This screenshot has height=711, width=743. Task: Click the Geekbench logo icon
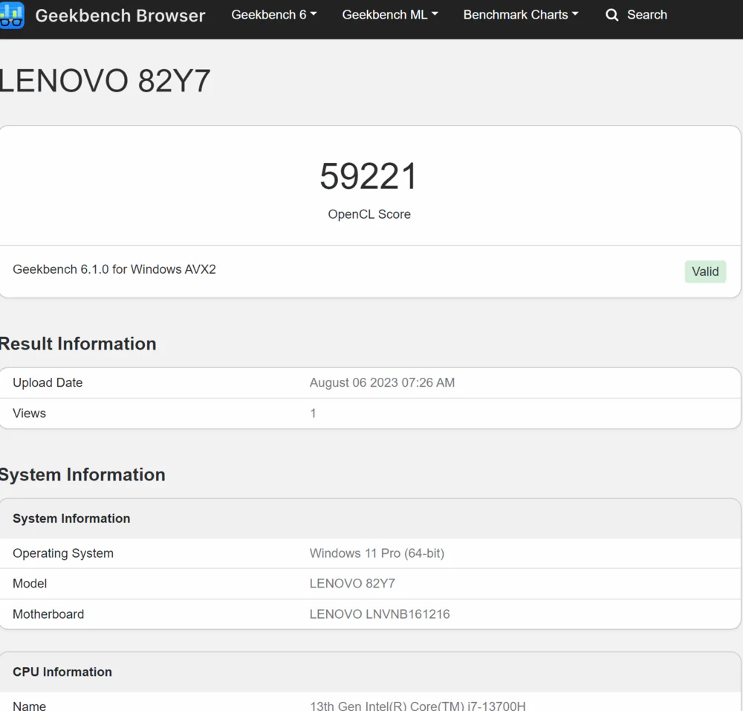[x=12, y=15]
